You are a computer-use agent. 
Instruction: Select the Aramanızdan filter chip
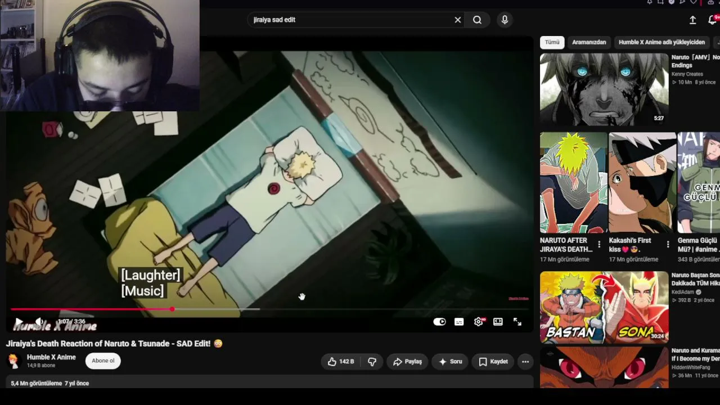(589, 42)
